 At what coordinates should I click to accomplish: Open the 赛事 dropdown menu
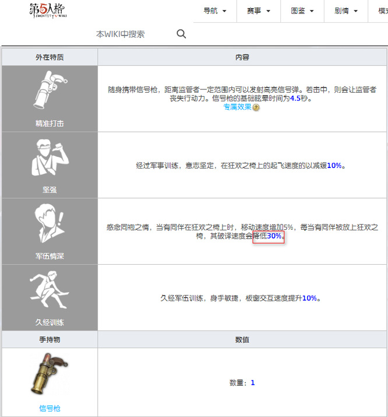259,11
